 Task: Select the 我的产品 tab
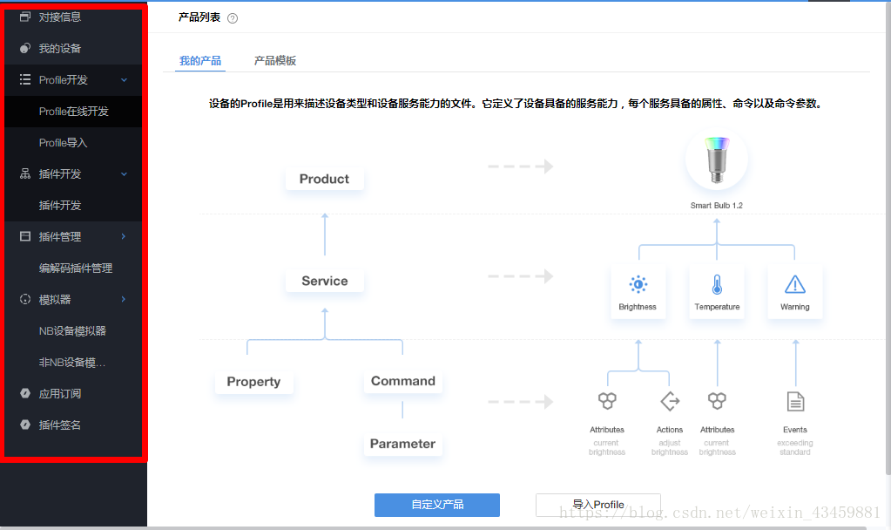202,60
